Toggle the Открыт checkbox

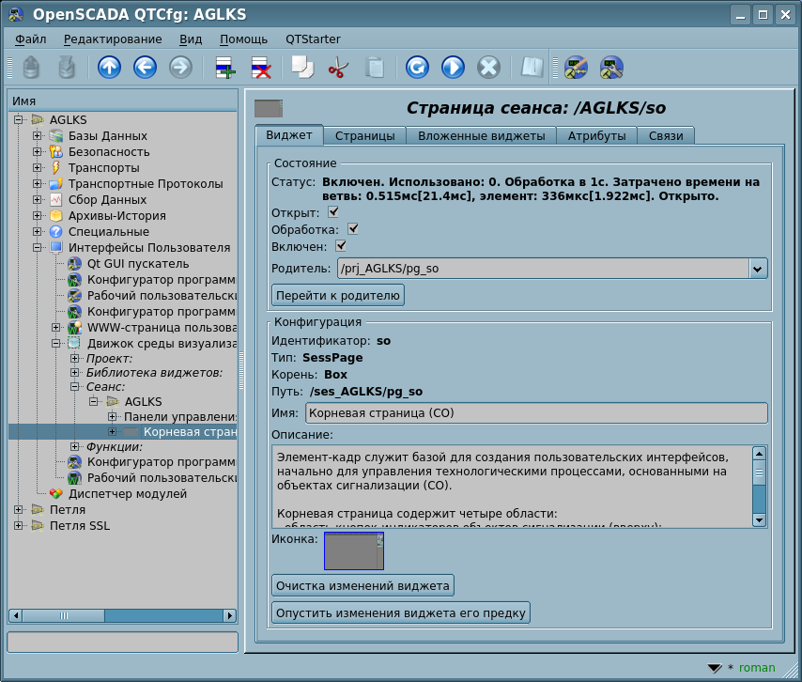pos(333,211)
